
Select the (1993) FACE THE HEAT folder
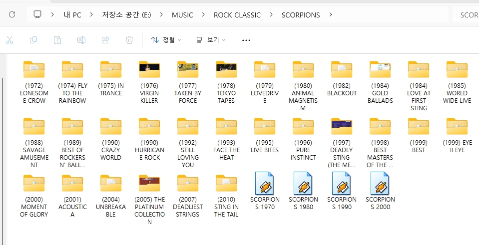coord(226,139)
